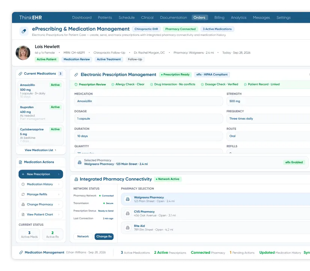Expand View Medication List chevron
This screenshot has width=310, height=271.
55,150
